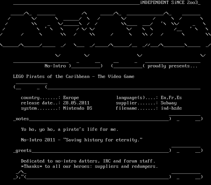Click the 'release date..:' label
The height and width of the screenshot is (185, 211).
(41, 103)
